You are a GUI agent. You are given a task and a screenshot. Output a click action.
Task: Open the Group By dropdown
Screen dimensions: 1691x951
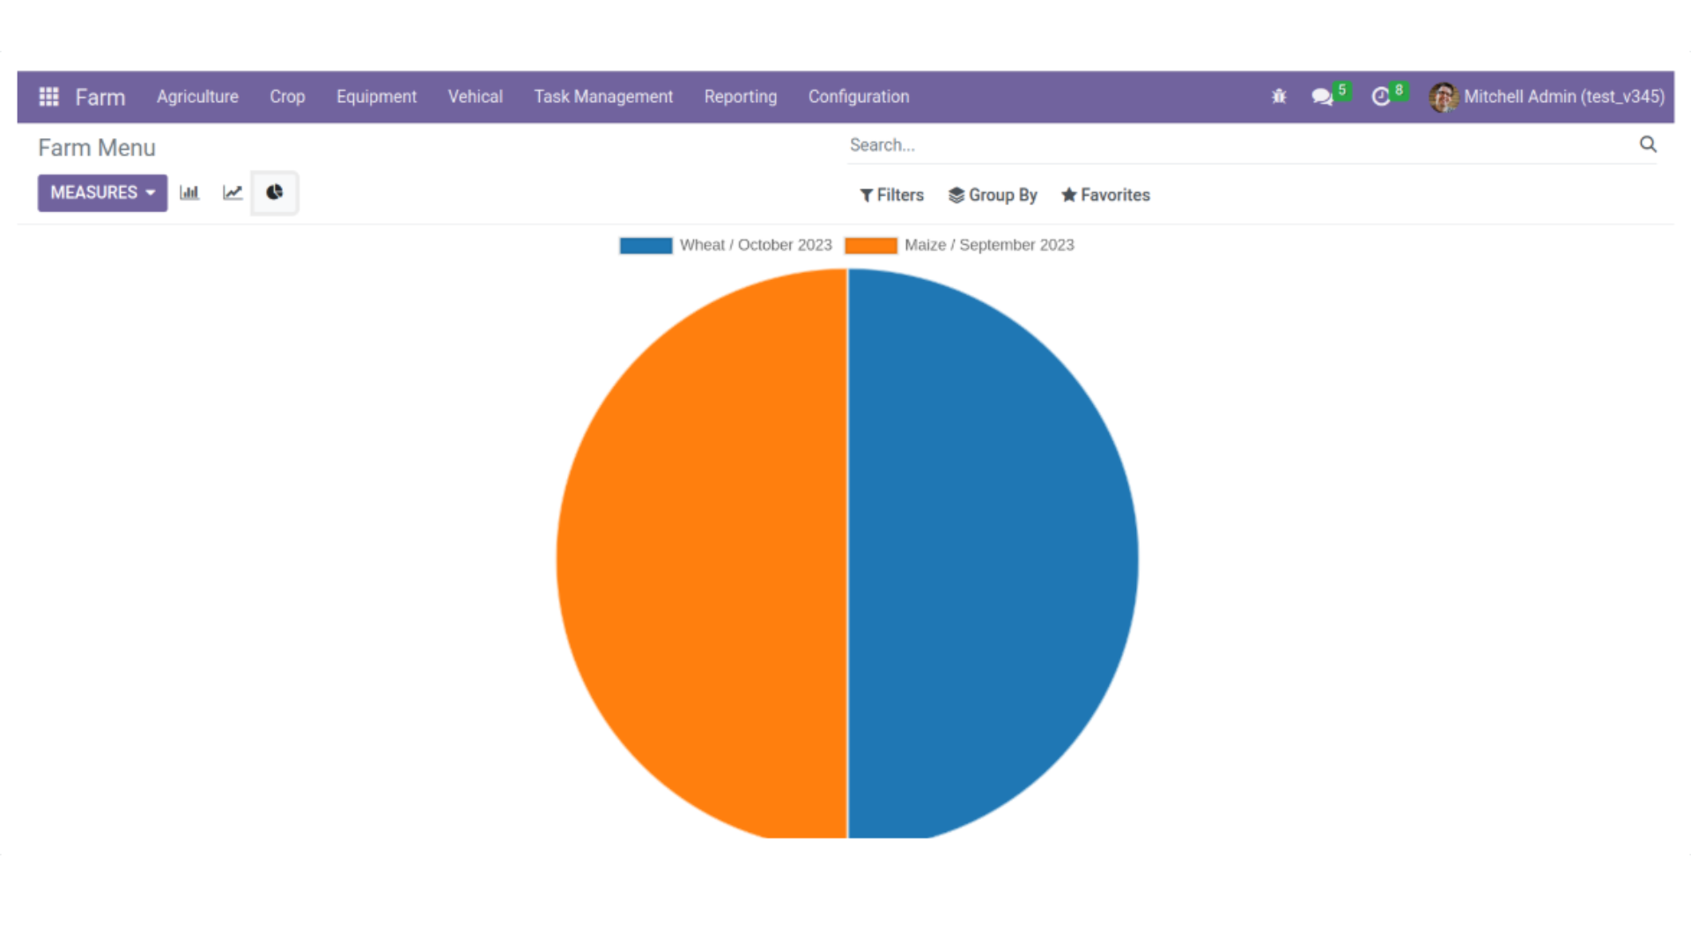tap(993, 195)
